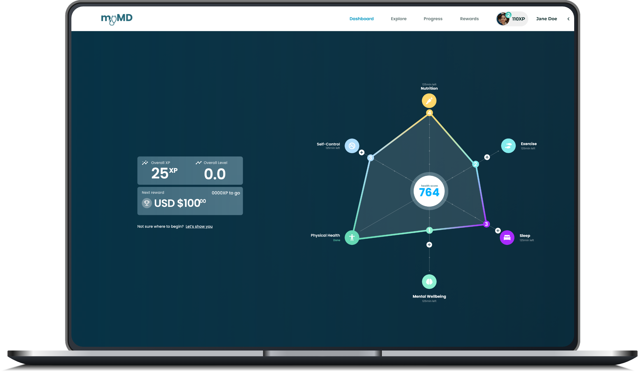
Task: Switch to the Progress tab
Action: (433, 19)
